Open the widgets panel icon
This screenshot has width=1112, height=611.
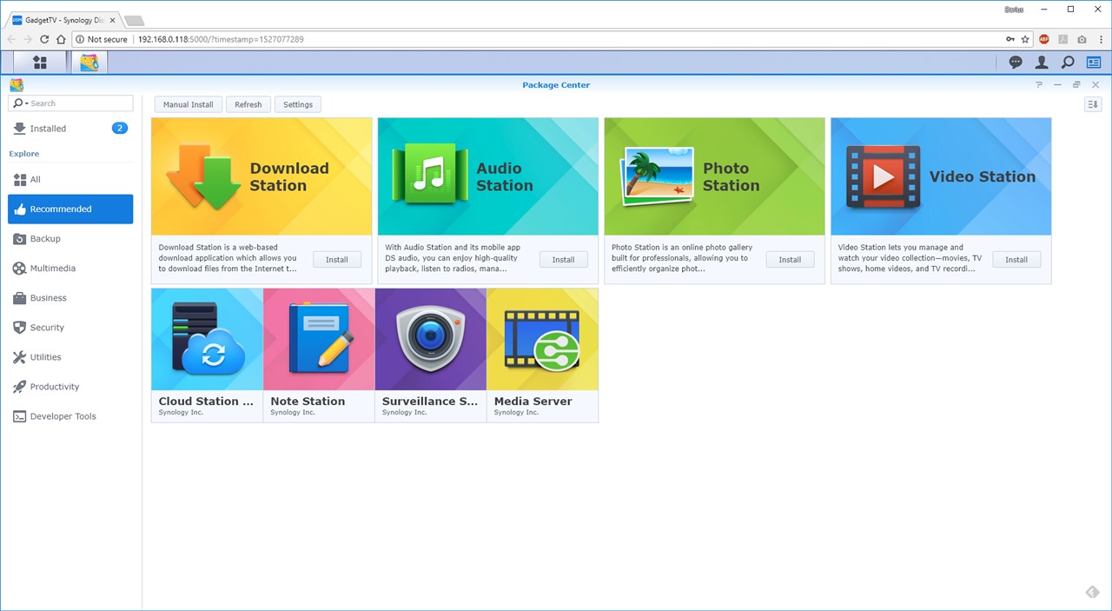click(x=1094, y=63)
